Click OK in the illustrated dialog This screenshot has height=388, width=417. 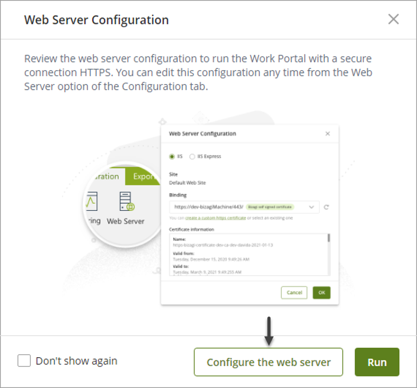click(x=322, y=293)
